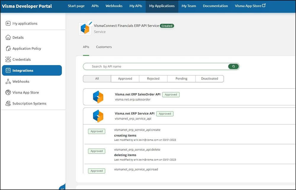Open Subscription Systems in sidebar
The image size is (296, 190).
pyautogui.click(x=29, y=104)
